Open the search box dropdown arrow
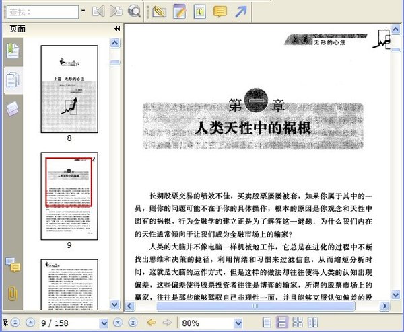Screen dimensions: 404x332 click(83, 11)
